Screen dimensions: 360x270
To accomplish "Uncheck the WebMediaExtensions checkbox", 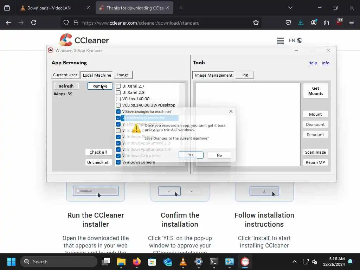I will (x=118, y=118).
